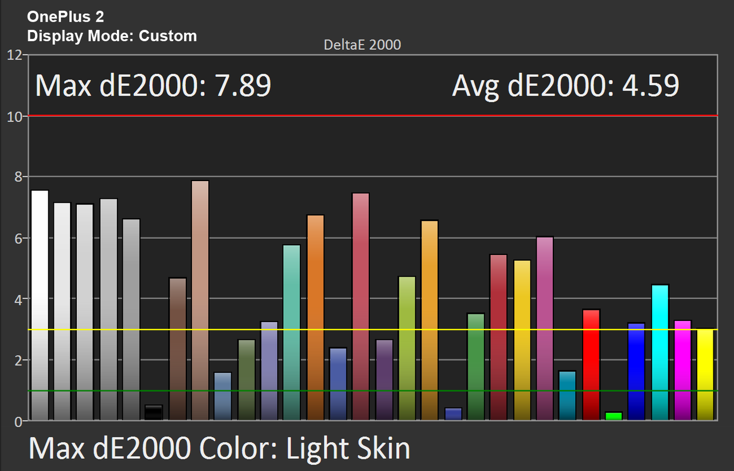The image size is (734, 471).
Task: Click the medium forest-green bar
Action: (476, 367)
